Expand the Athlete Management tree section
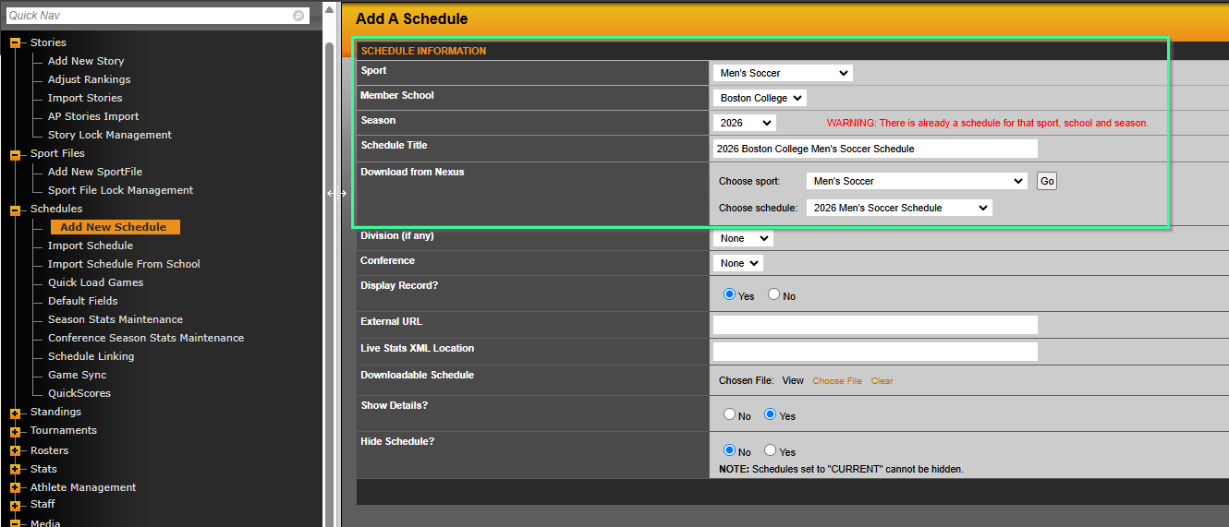Image resolution: width=1229 pixels, height=527 pixels. 15,488
